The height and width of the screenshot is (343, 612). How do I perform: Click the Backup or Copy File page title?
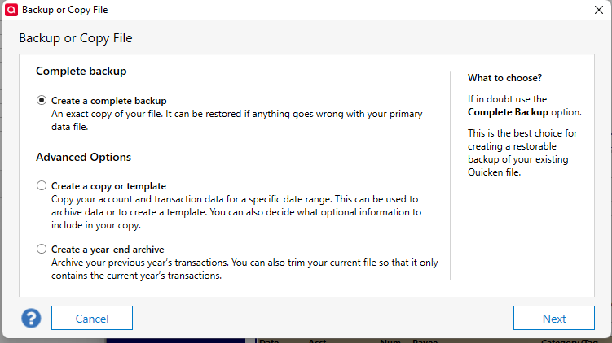(x=76, y=38)
